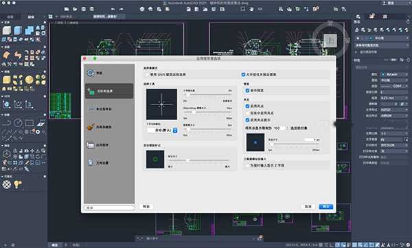Open the ByLayer color dropdown in properties

pyautogui.click(x=394, y=74)
